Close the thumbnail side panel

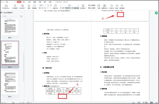[x=22, y=13]
